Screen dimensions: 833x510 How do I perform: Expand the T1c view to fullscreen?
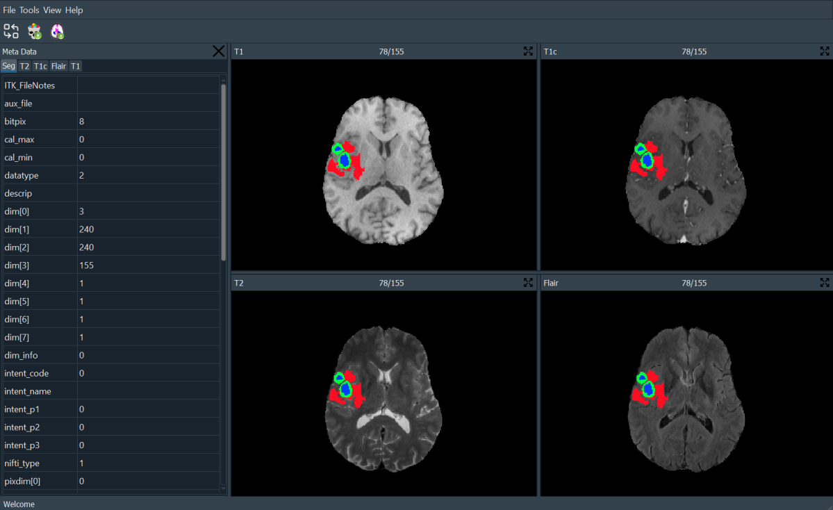click(x=825, y=51)
